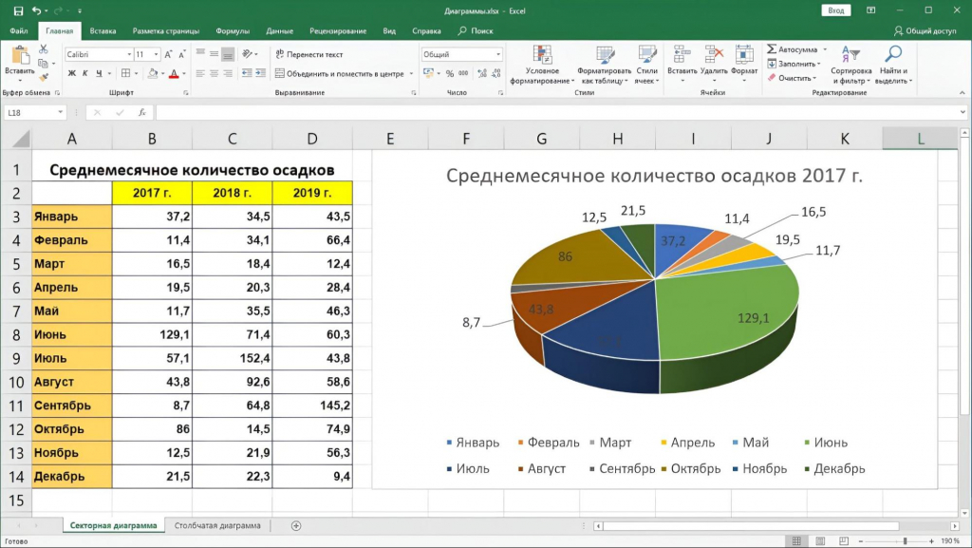This screenshot has height=548, width=972.
Task: Open the number format dropdown showing Общий
Action: coord(460,54)
